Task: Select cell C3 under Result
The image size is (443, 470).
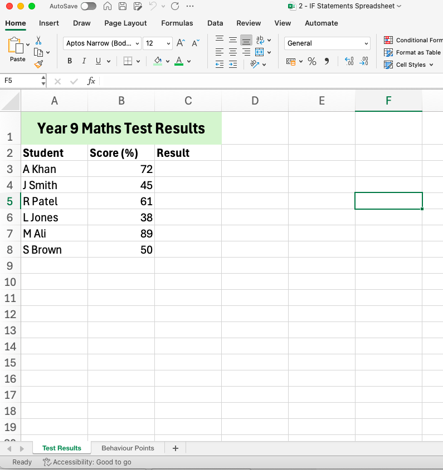Action: [x=188, y=169]
